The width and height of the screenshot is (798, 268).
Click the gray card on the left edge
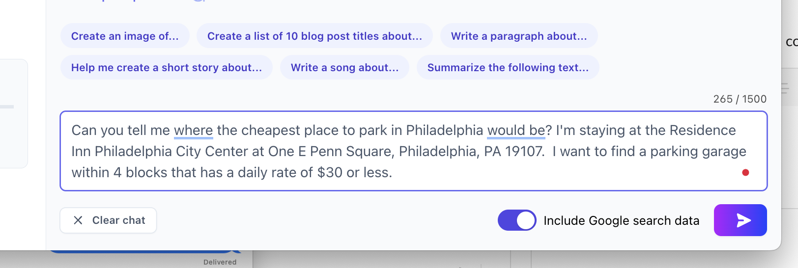pyautogui.click(x=14, y=113)
